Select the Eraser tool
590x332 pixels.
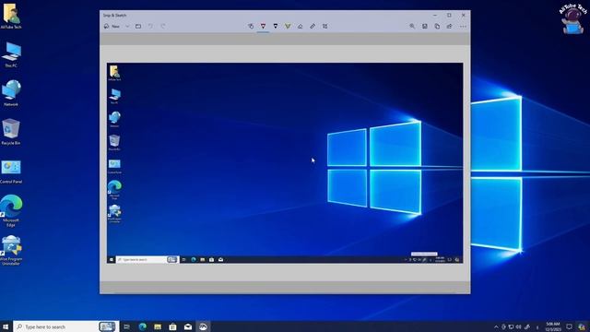(x=300, y=27)
